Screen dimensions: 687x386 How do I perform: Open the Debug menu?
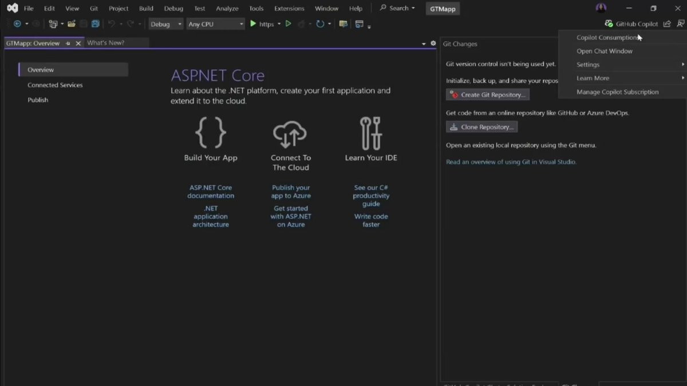[x=173, y=9]
